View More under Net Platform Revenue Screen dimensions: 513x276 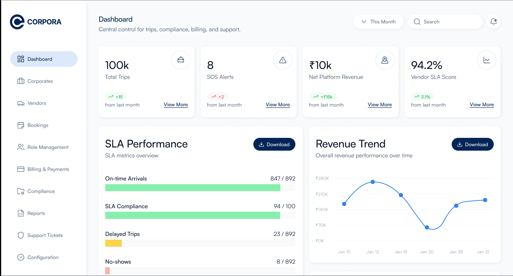pyautogui.click(x=380, y=105)
